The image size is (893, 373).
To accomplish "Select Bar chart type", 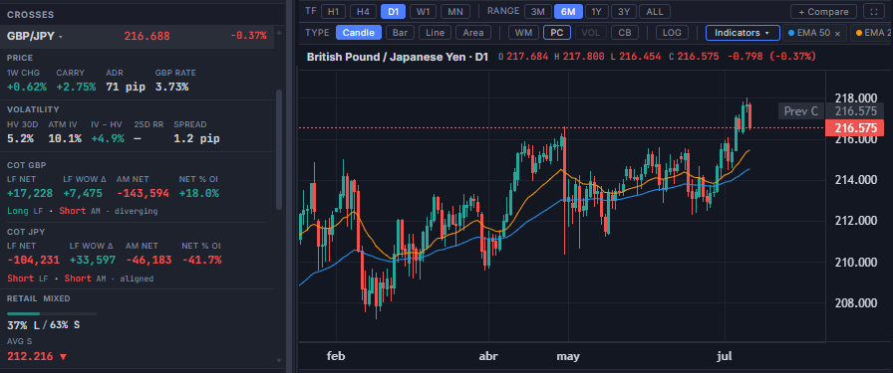I will pos(400,33).
